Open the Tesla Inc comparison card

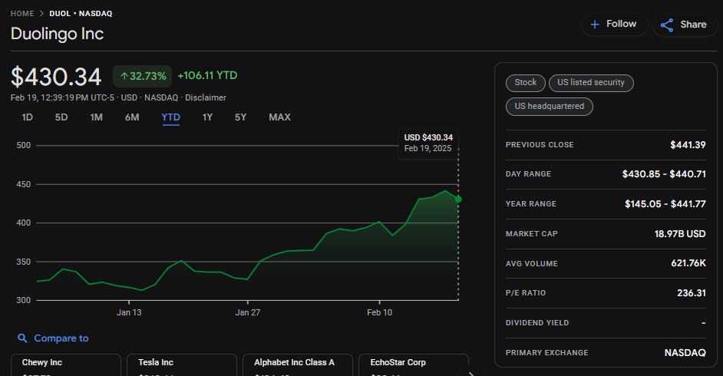click(x=182, y=364)
